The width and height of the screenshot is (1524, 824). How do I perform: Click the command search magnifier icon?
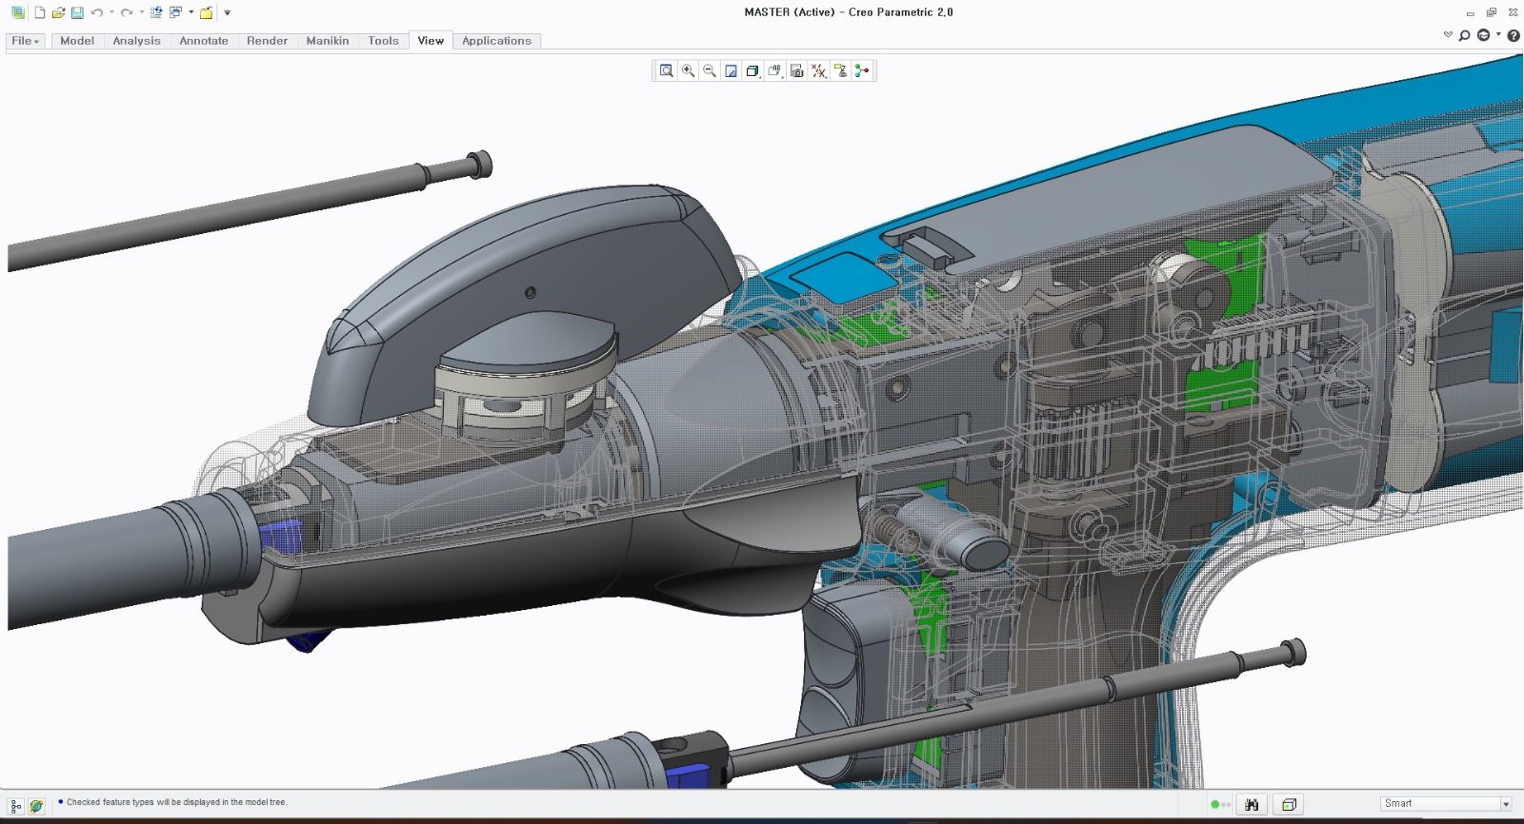[1465, 35]
